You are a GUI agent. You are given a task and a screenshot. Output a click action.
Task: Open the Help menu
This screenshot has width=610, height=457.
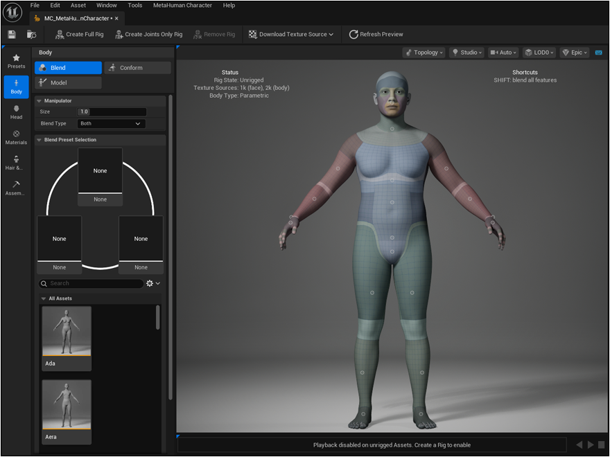pos(229,6)
